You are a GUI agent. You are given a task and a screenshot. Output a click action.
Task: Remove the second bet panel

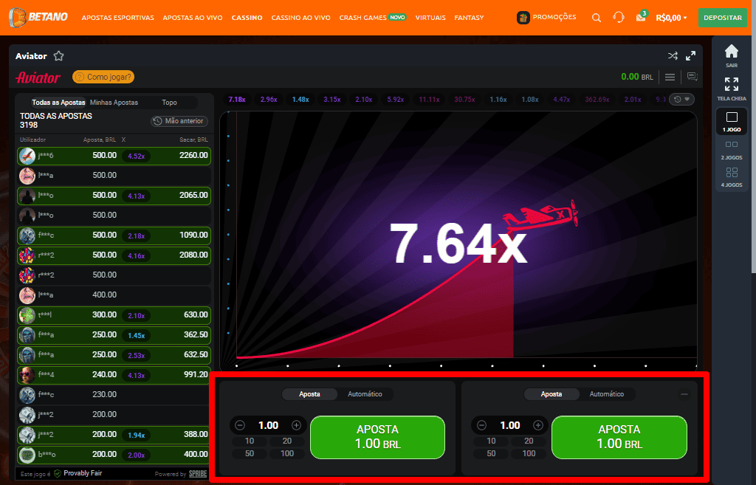[684, 394]
